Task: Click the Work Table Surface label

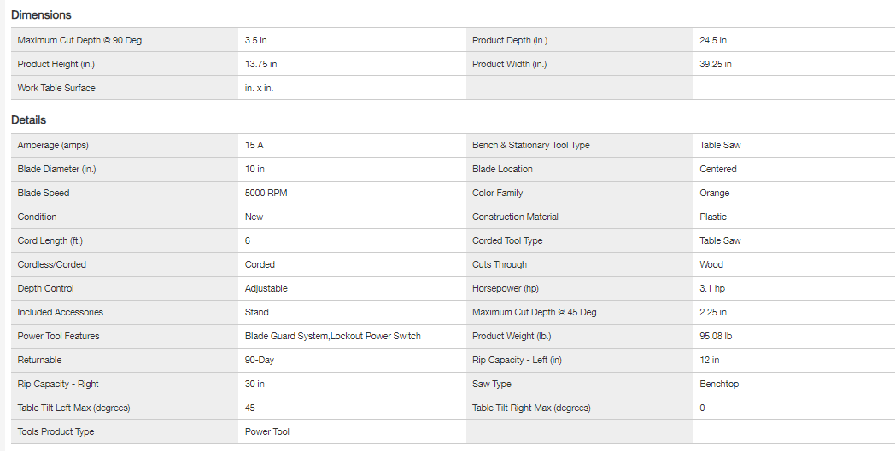Action: (56, 88)
